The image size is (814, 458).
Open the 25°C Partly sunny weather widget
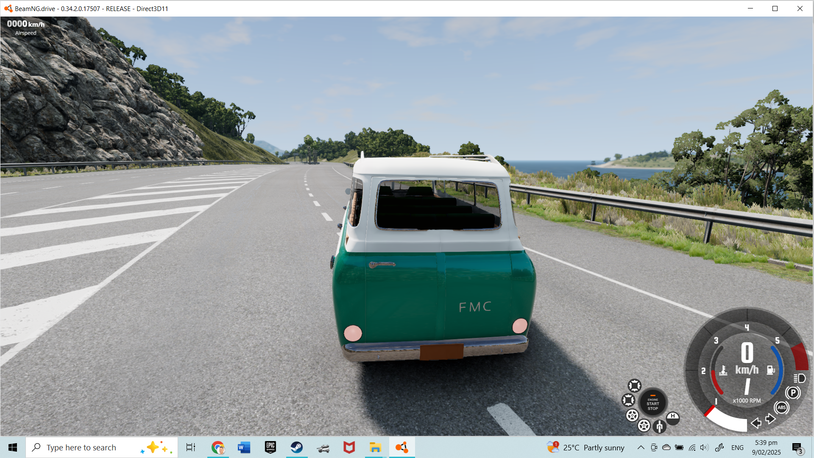[585, 447]
